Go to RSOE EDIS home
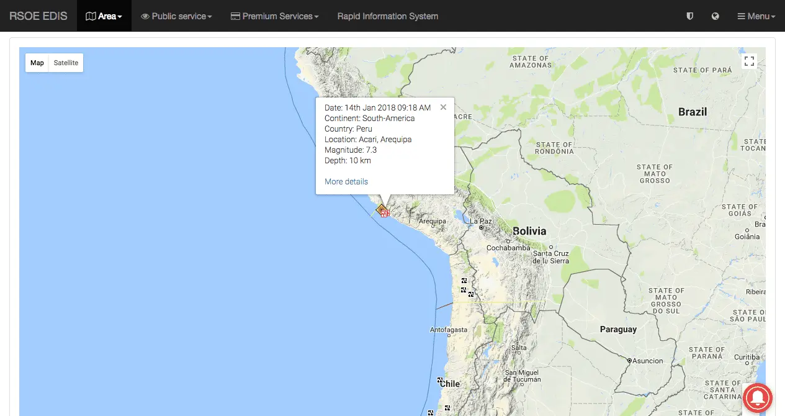 38,16
